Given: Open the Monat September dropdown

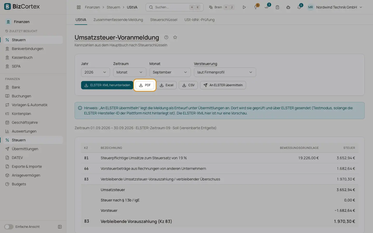Looking at the screenshot, I should [170, 72].
